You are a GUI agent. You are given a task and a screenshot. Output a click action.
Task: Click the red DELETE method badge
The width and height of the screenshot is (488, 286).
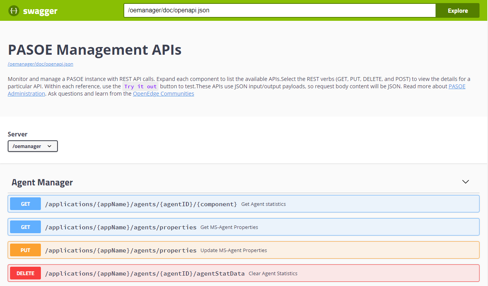click(x=25, y=273)
